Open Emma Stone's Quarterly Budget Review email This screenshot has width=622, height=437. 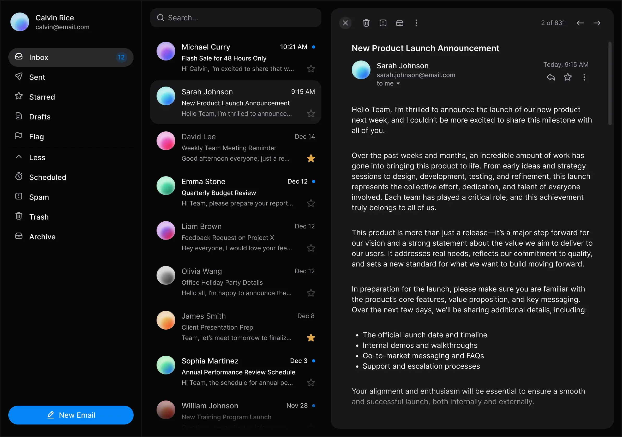(236, 192)
